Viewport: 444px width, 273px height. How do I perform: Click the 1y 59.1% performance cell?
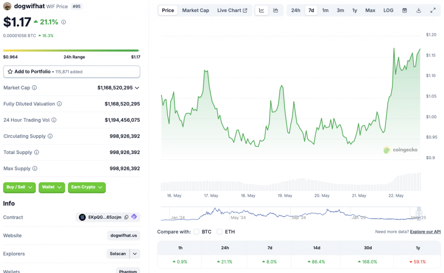point(418,262)
